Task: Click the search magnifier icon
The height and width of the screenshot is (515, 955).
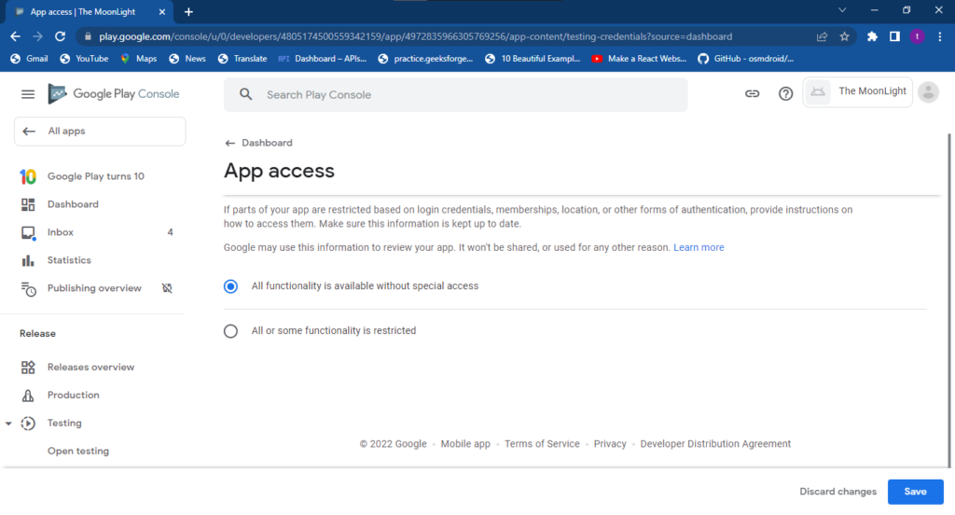Action: [x=245, y=94]
